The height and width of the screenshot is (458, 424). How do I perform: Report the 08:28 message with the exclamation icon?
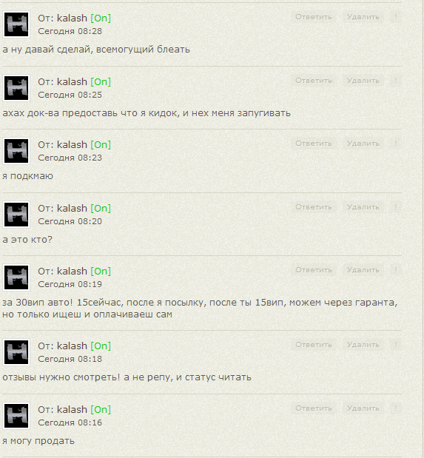tap(396, 17)
